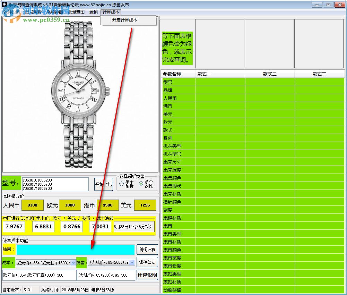Click the 利润计算 button
The image size is (347, 295).
click(x=147, y=250)
